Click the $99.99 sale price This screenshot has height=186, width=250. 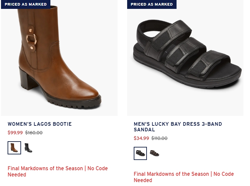[15, 133]
